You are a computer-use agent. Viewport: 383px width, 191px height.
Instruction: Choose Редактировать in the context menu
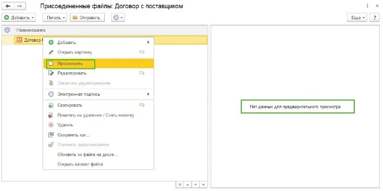click(x=99, y=73)
